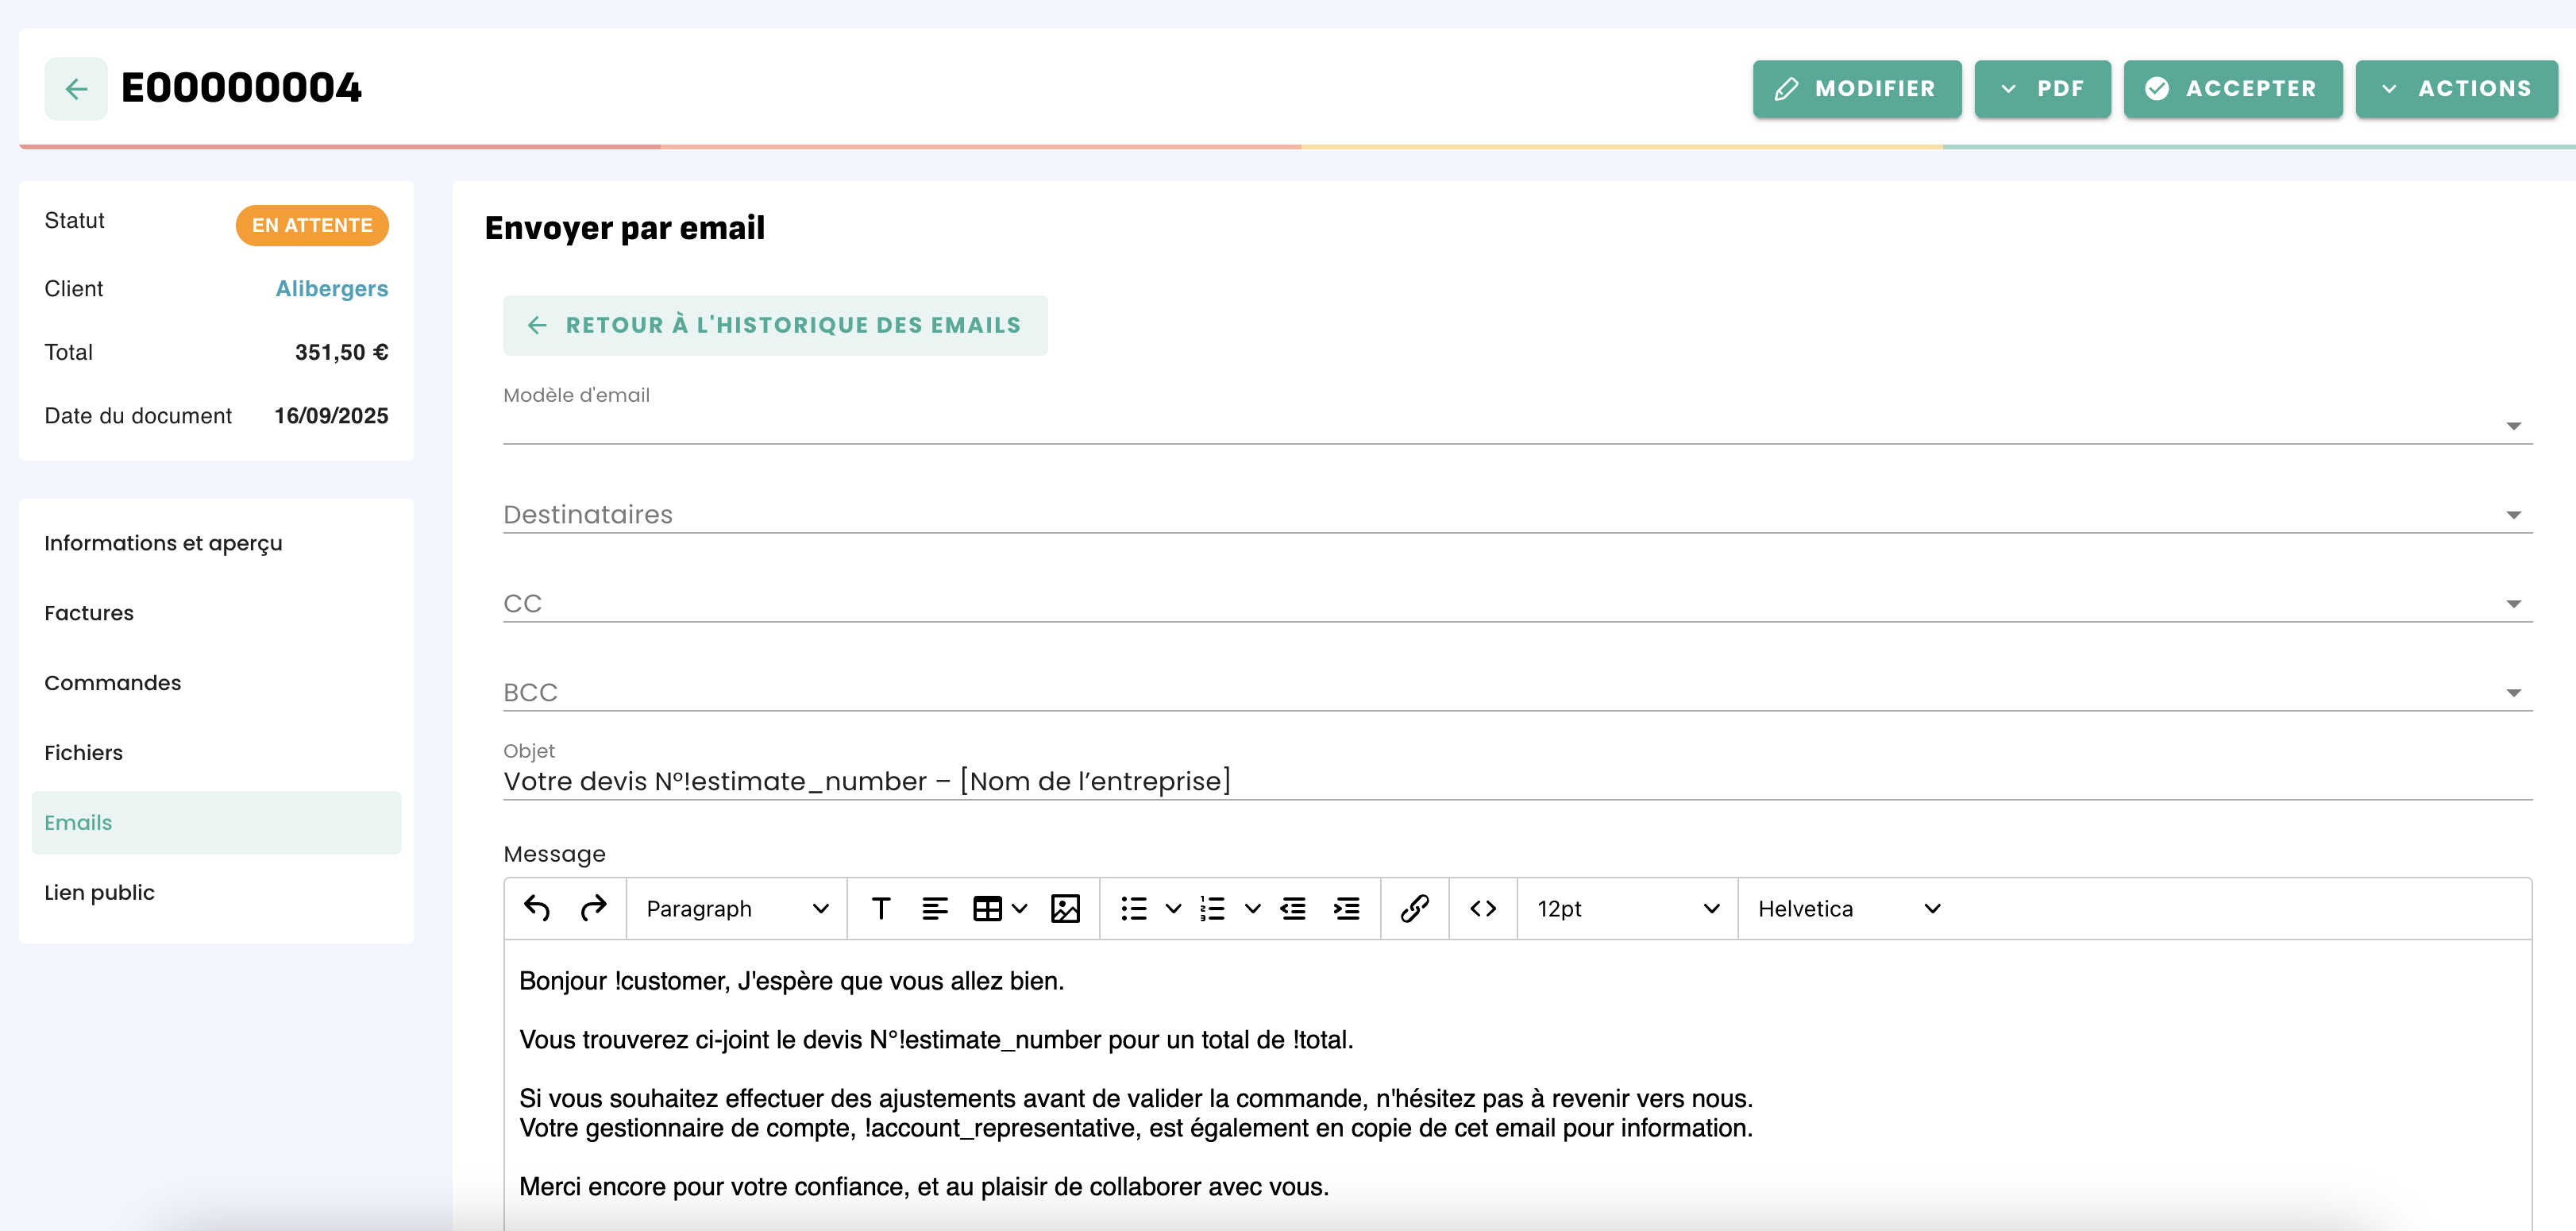Open the Paragraph format dropdown

coord(736,908)
